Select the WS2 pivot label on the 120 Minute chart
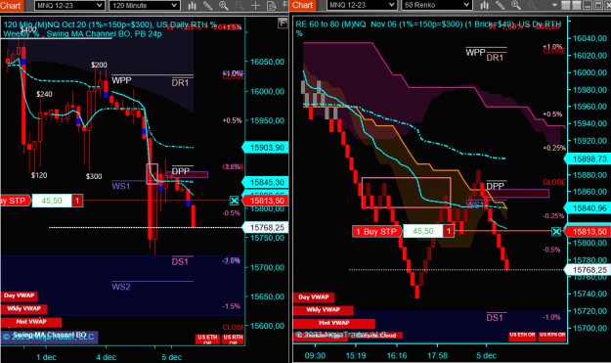This screenshot has height=363, width=611. tap(121, 287)
